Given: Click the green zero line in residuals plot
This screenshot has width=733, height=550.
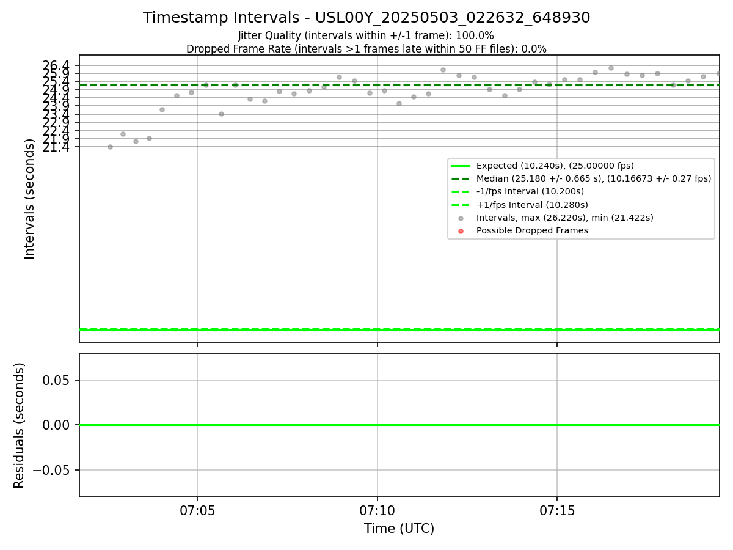Looking at the screenshot, I should tap(399, 425).
